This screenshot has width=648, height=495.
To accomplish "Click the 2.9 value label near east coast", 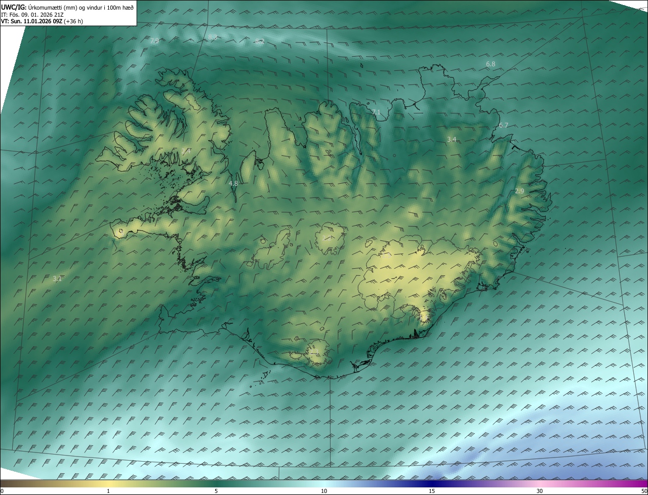I will coord(519,191).
